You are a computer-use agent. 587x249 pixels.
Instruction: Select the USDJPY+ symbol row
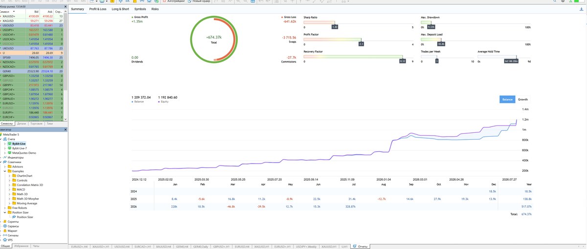coord(32,30)
